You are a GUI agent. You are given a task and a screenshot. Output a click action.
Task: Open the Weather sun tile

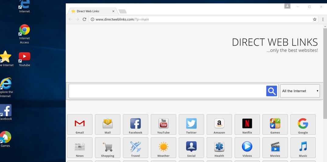tap(163, 148)
